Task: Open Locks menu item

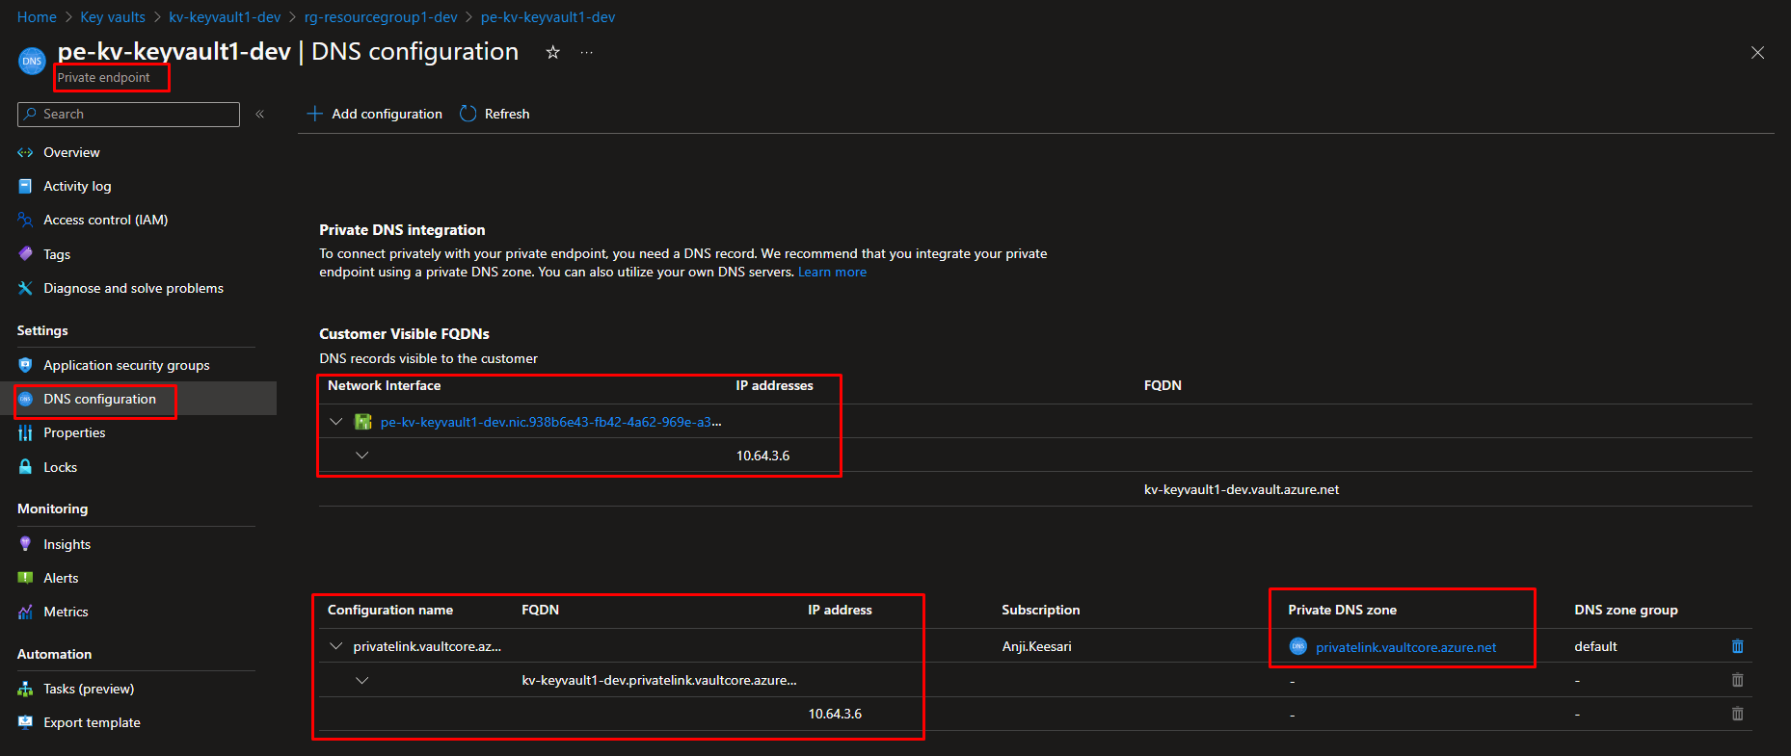Action: (x=60, y=467)
